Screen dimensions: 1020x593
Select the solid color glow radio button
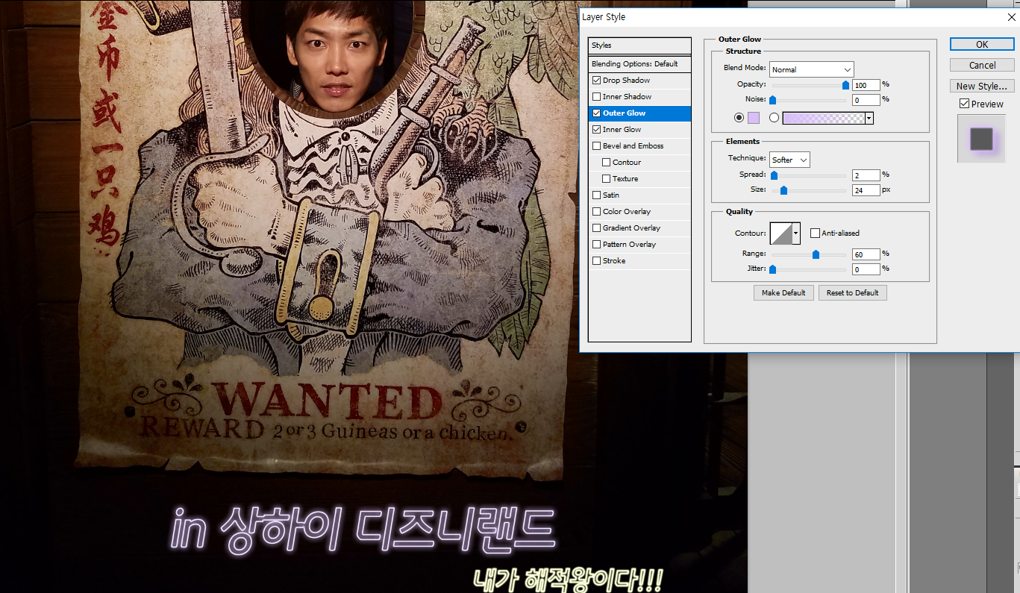pyautogui.click(x=739, y=118)
